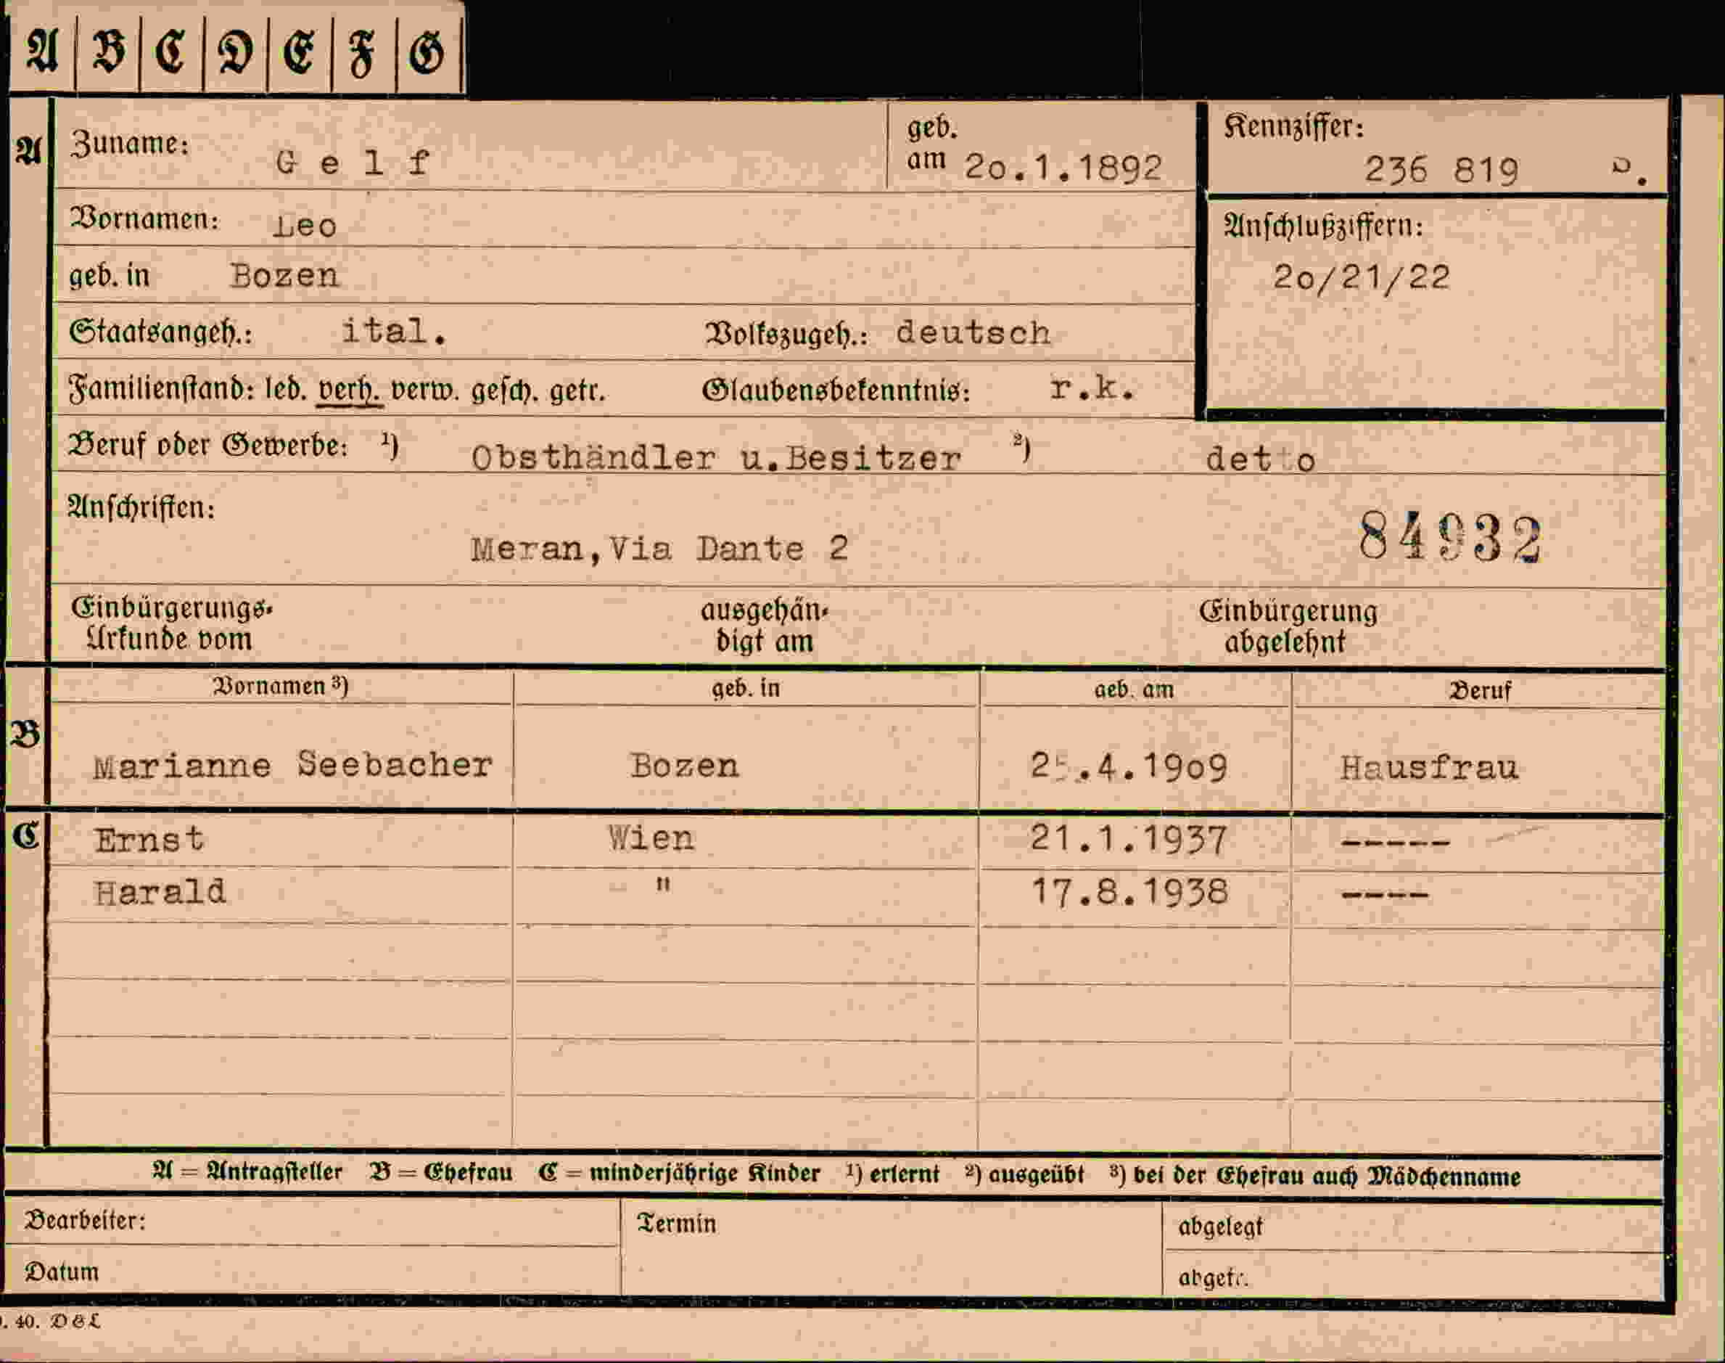Click applicant birthplace 'Bozen' beside 'geb. in'
Viewport: 1725px width, 1363px height.
tap(284, 276)
